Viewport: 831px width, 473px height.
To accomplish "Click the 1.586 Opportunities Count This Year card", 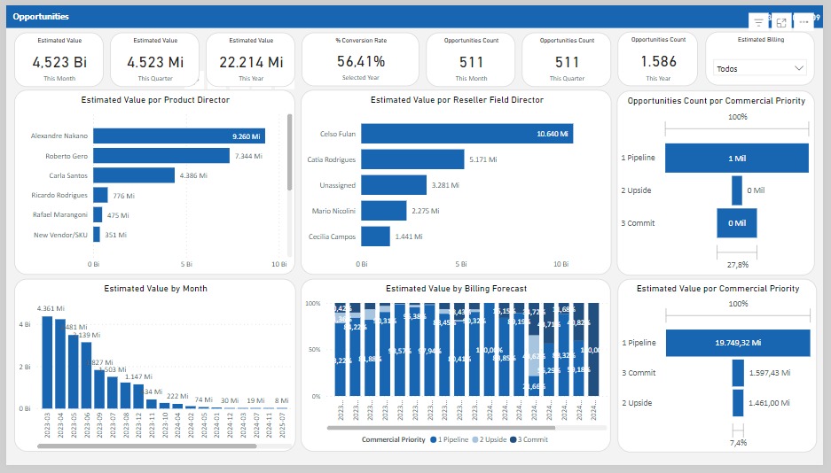I will 658,59.
